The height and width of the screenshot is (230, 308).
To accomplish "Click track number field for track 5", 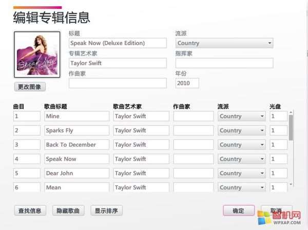I will 27,173.
